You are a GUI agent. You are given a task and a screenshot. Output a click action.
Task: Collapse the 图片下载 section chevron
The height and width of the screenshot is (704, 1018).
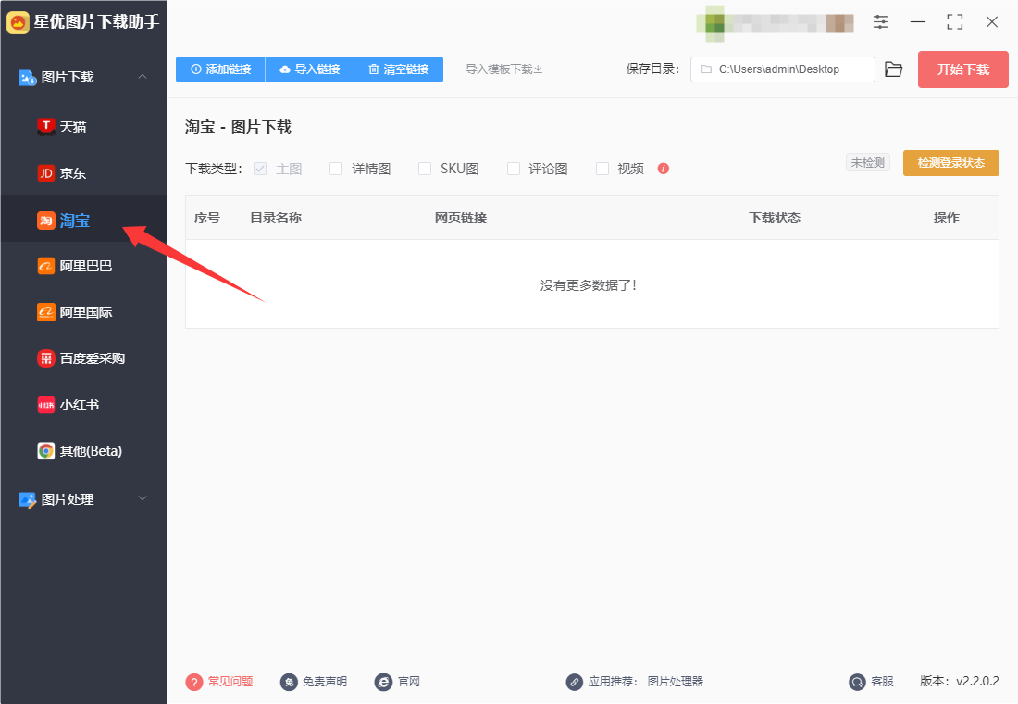[143, 77]
